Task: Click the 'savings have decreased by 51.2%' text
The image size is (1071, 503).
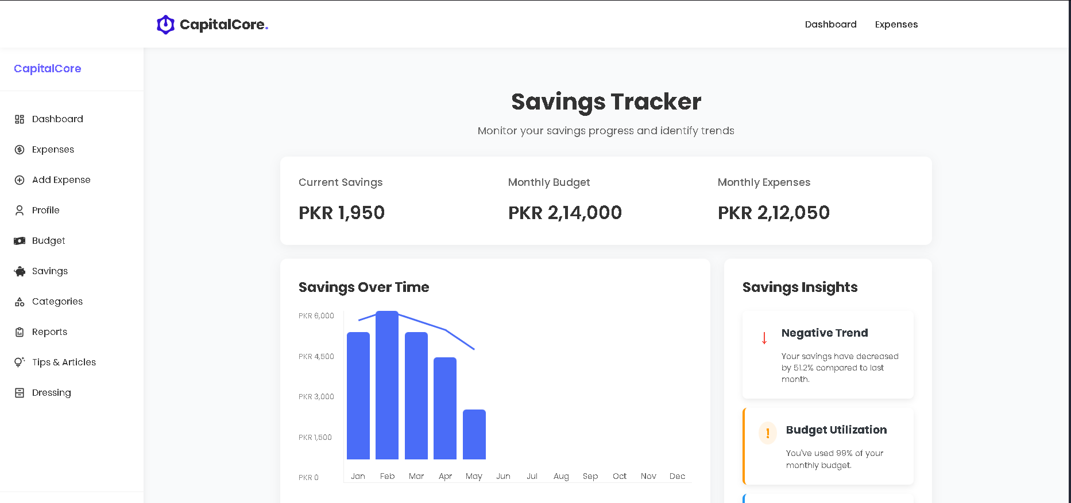Action: pyautogui.click(x=840, y=368)
